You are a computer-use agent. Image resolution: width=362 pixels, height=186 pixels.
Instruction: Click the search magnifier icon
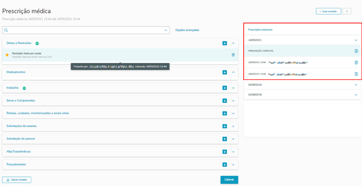tap(6, 30)
